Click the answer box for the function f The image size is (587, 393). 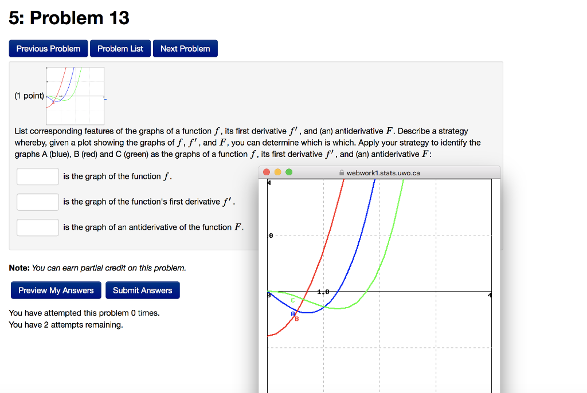[x=37, y=176]
